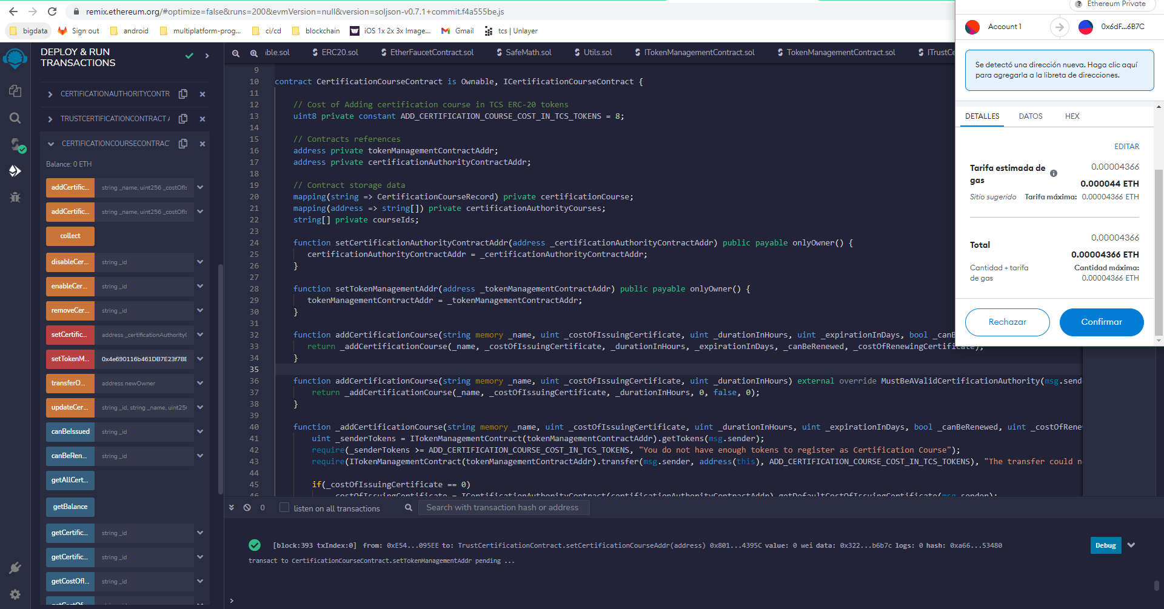This screenshot has height=609, width=1164.
Task: Remove the CERTIFICATIONCOURSECONTRAC deployed instance
Action: coord(202,144)
